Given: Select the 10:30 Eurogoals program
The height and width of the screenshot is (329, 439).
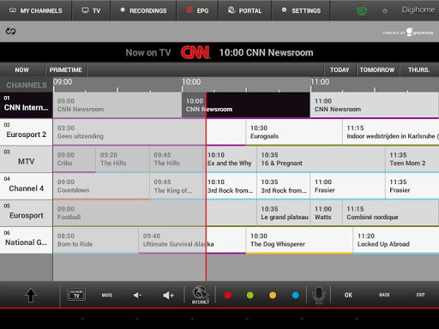Looking at the screenshot, I should (x=294, y=132).
